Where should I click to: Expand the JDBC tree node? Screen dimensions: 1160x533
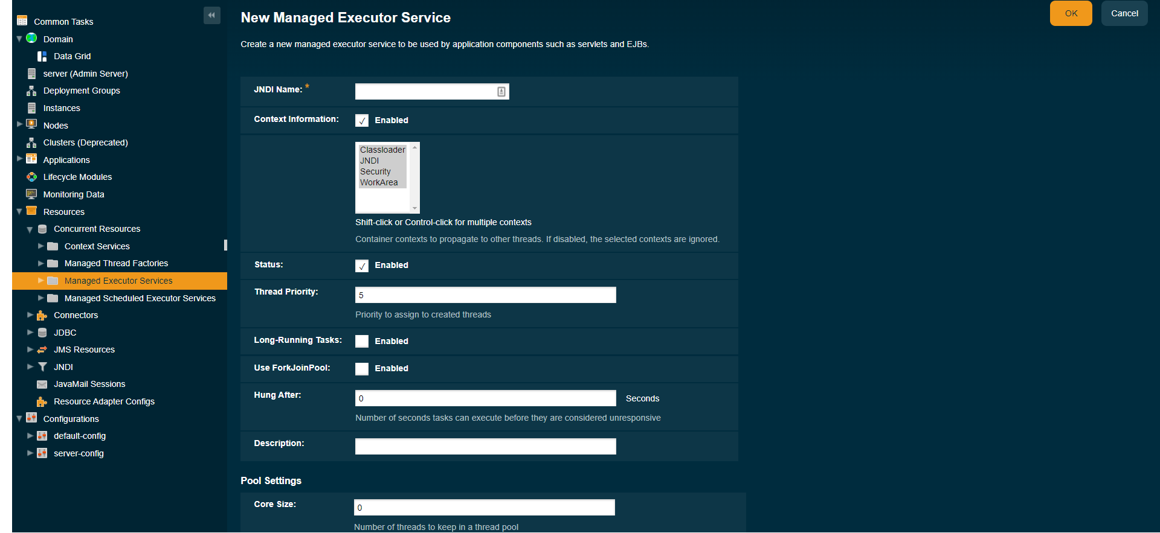click(x=30, y=332)
